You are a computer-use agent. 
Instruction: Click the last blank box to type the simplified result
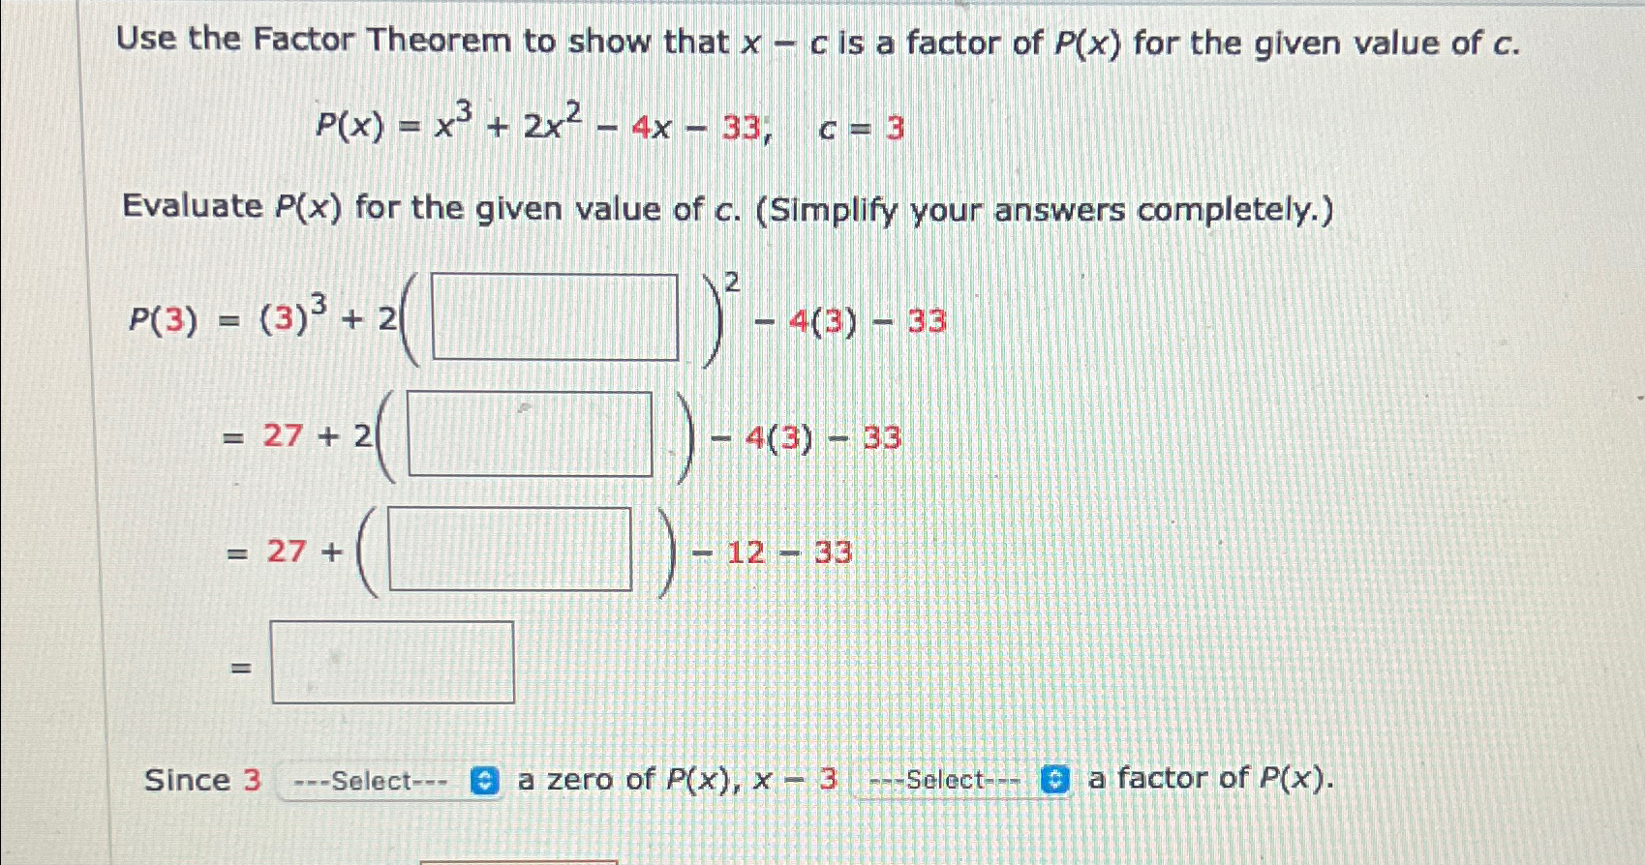click(x=392, y=663)
